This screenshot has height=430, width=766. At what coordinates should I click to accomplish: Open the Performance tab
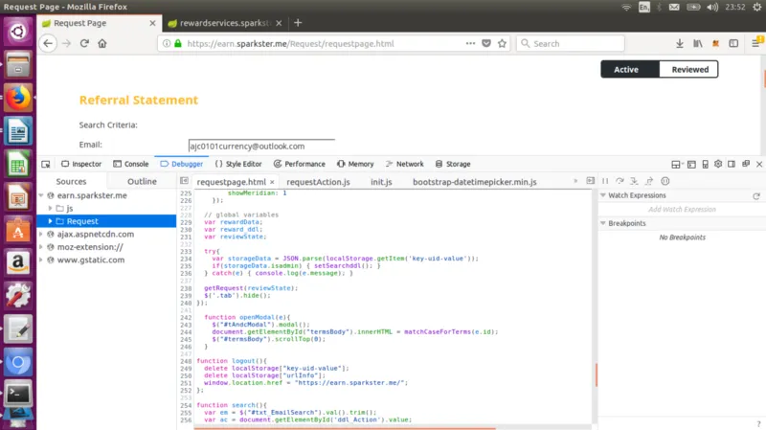(x=299, y=164)
